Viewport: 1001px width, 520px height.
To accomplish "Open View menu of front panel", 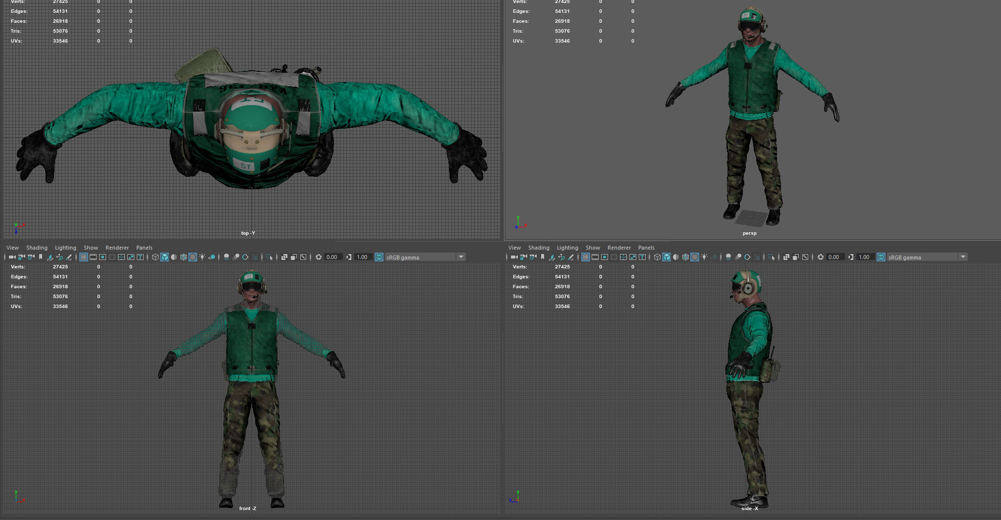I will [12, 248].
